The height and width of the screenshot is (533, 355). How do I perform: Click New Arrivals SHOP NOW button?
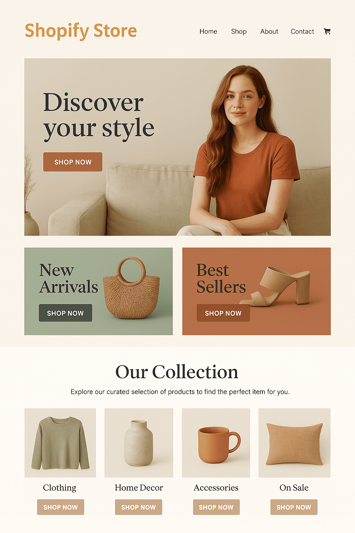pos(66,313)
